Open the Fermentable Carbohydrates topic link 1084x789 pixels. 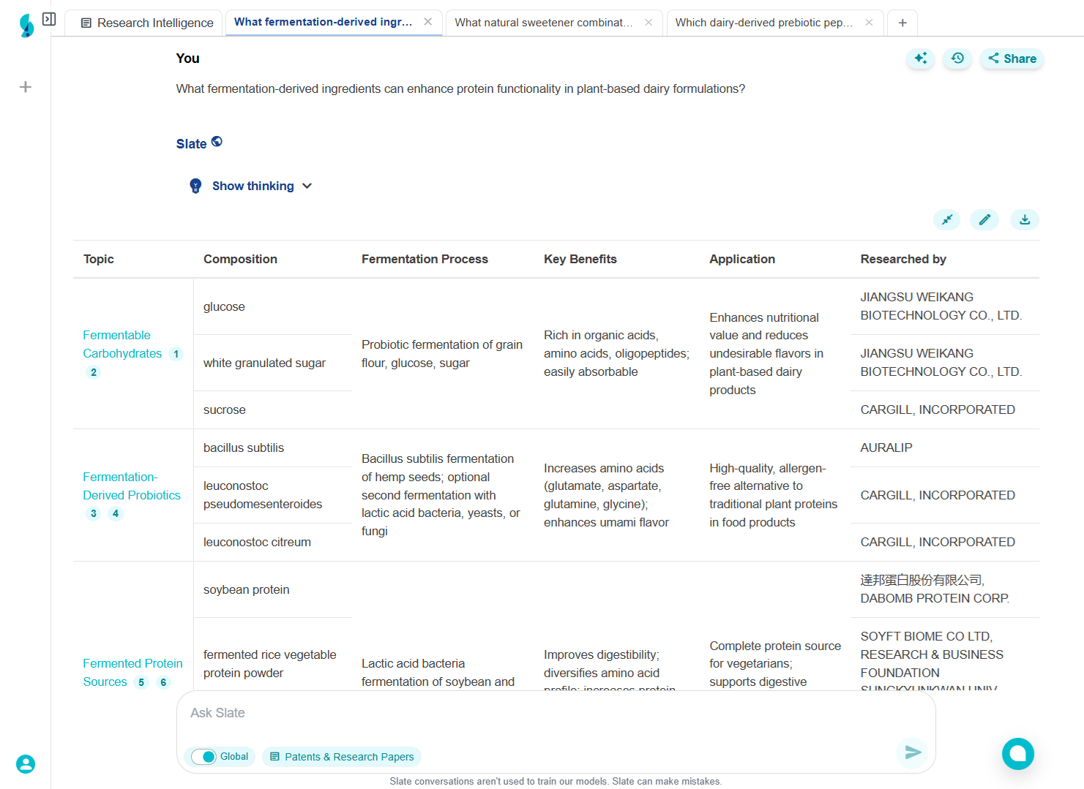click(122, 344)
